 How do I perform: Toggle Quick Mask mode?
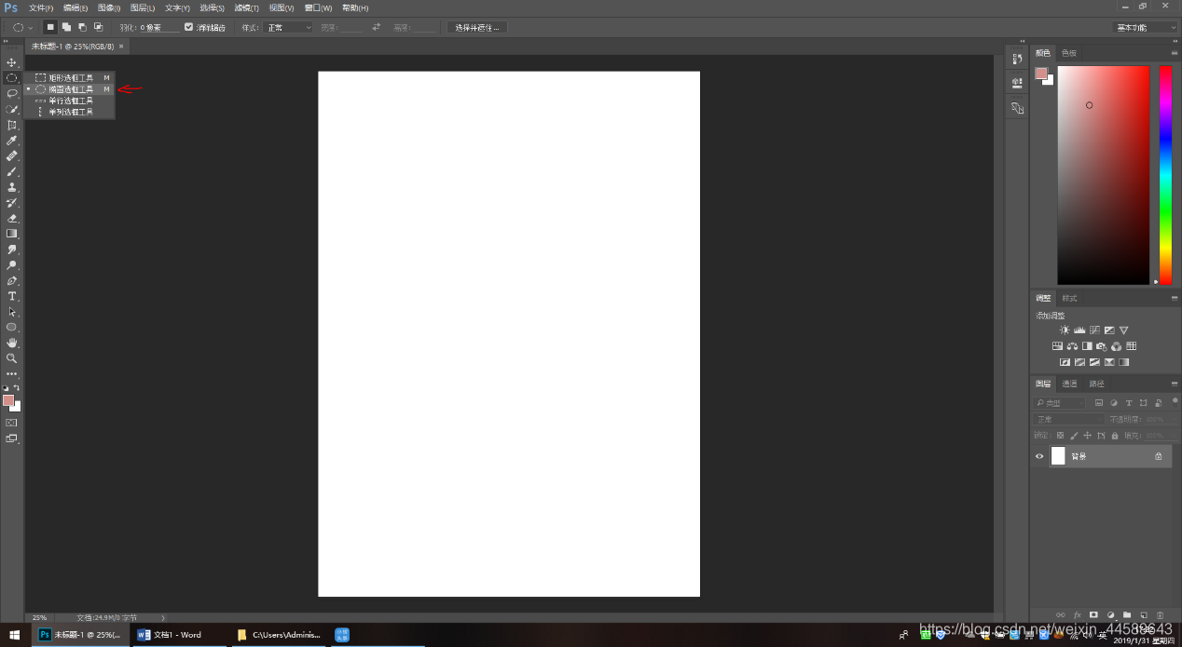[x=12, y=422]
